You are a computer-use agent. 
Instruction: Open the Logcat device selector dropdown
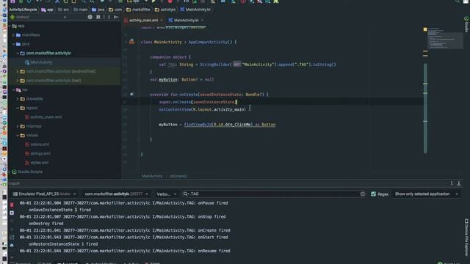44,194
